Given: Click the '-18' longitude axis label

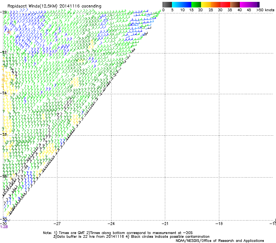Looking at the screenshot, I should (x=219, y=224).
